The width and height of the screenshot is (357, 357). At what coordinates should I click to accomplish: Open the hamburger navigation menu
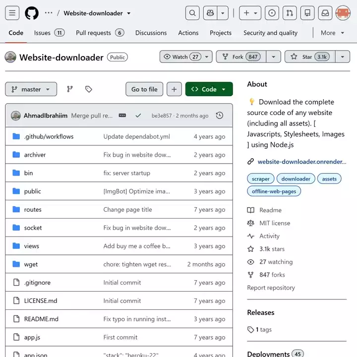point(12,13)
